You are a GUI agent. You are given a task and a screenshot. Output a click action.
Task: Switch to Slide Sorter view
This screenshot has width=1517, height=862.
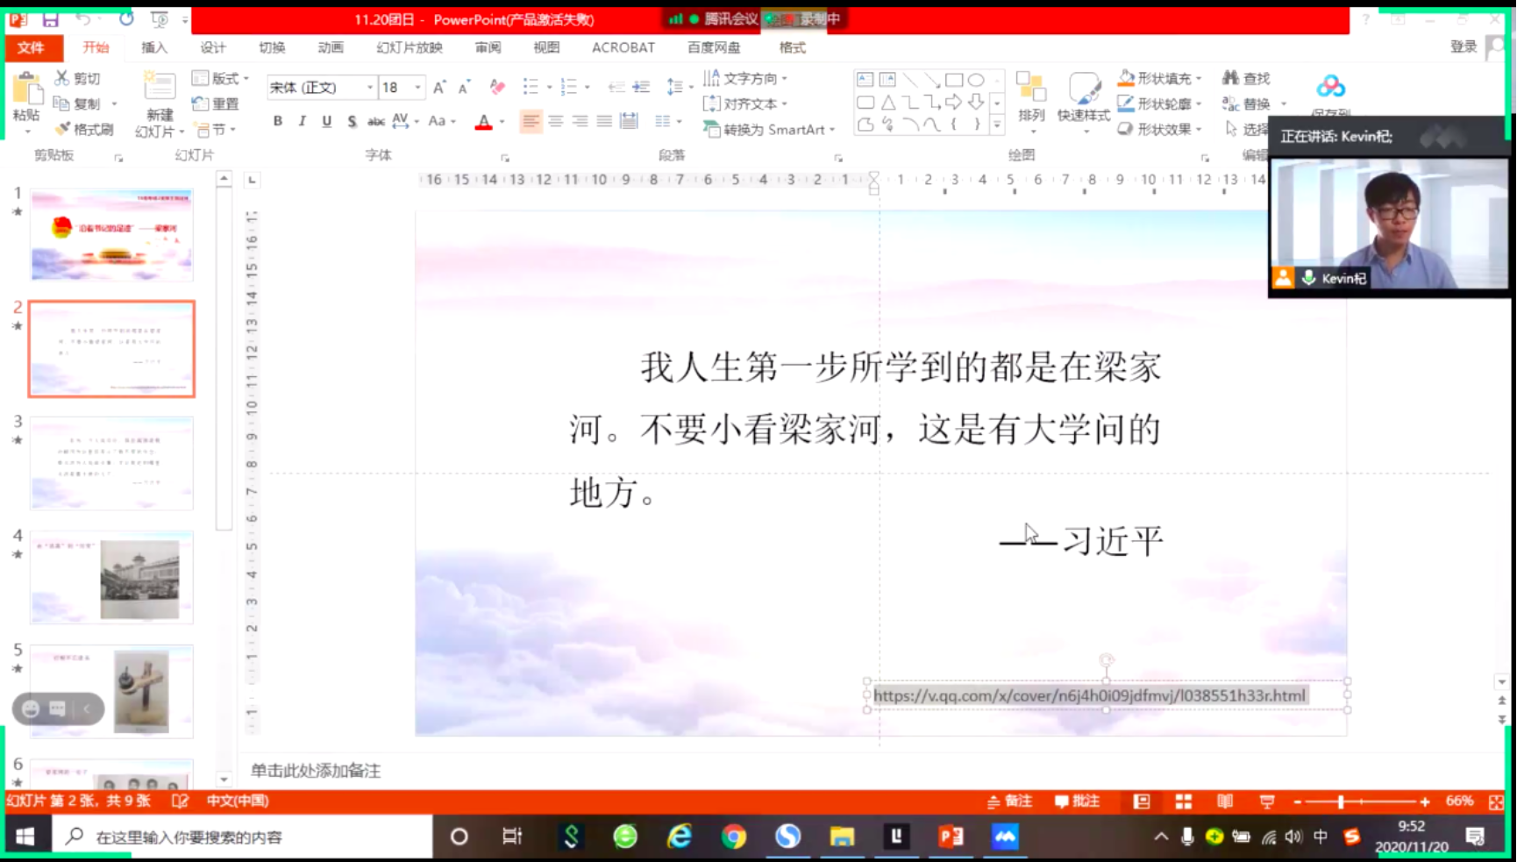click(x=1183, y=801)
